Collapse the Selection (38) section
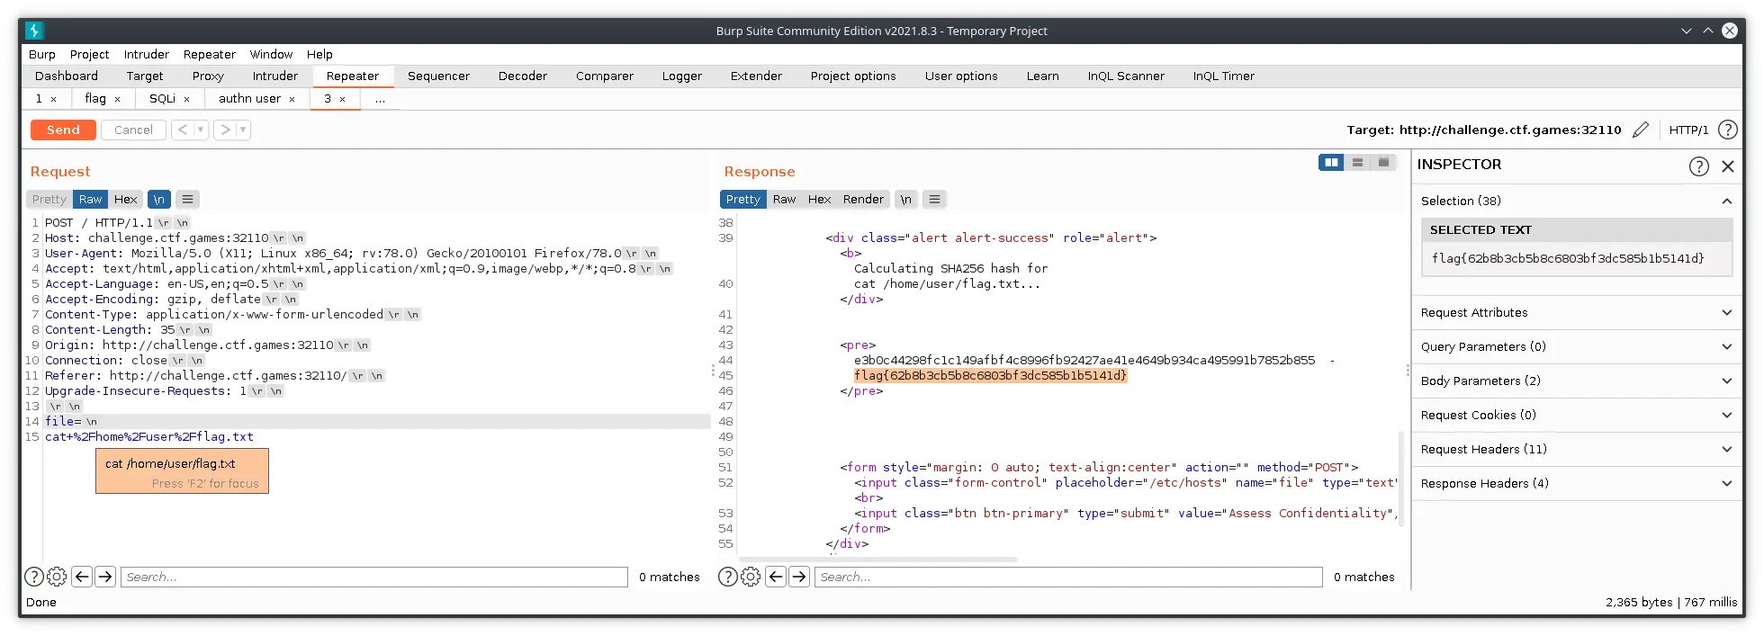 point(1726,201)
